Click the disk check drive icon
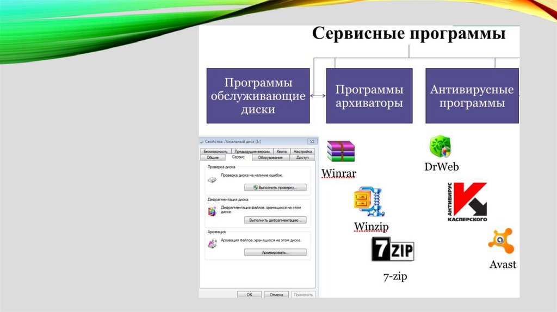 point(212,180)
